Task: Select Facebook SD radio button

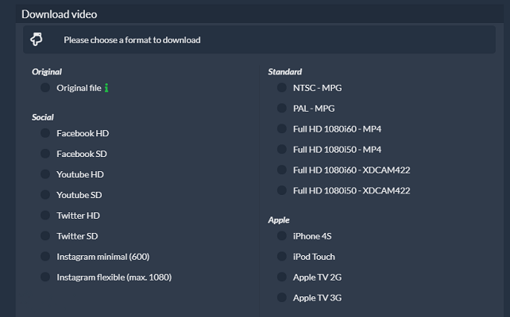Action: click(x=45, y=154)
